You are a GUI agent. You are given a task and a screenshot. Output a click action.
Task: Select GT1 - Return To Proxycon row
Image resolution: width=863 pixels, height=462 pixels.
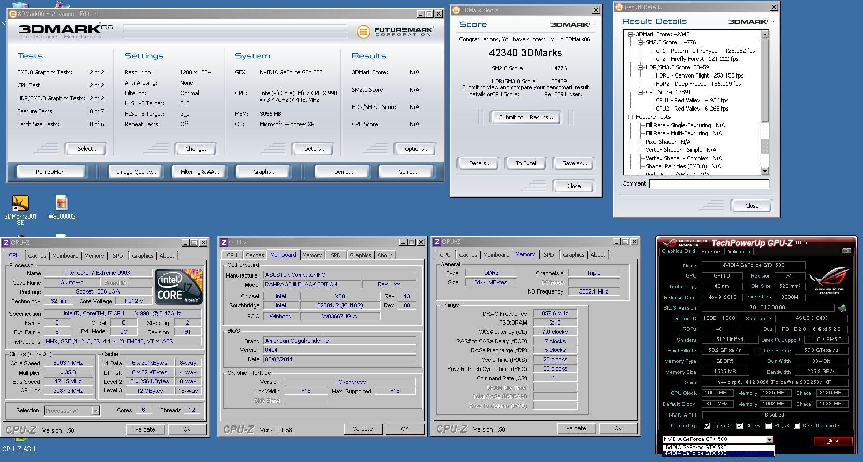pos(705,51)
